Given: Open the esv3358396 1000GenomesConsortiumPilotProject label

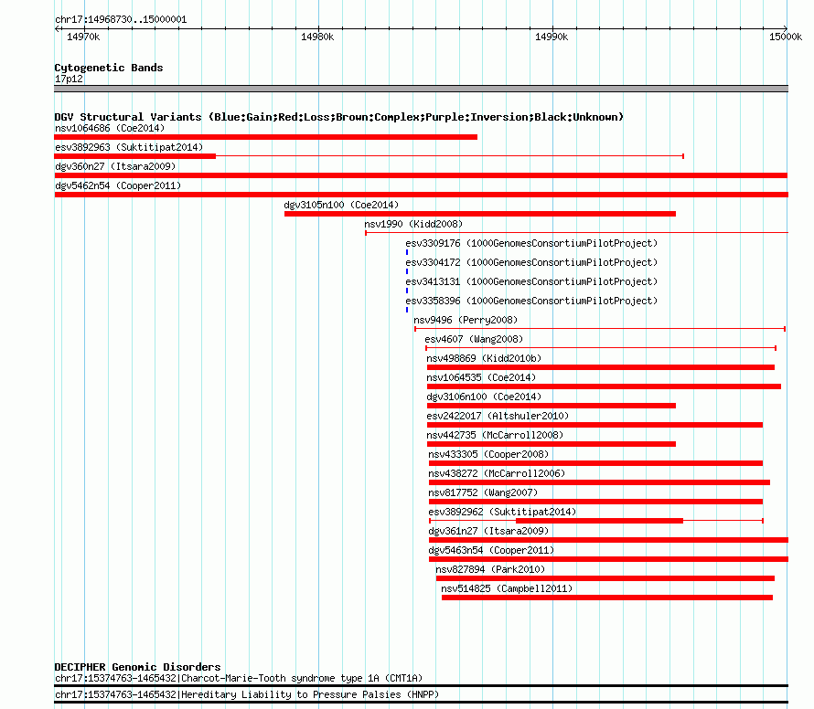Looking at the screenshot, I should click(531, 301).
